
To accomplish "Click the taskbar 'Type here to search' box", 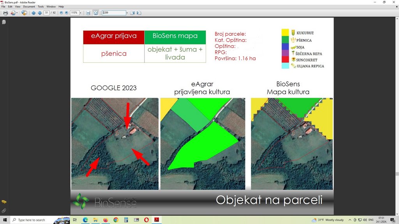I will (x=40, y=220).
